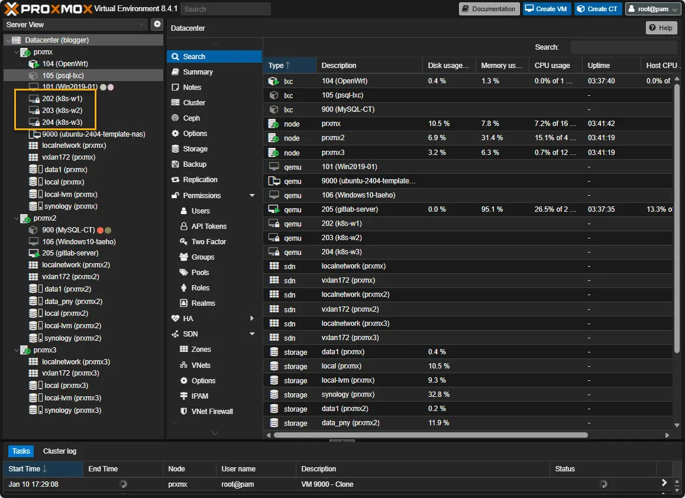685x498 pixels.
Task: Click the vxlan172 (prxmx) SDN zone icon
Action: pos(33,157)
